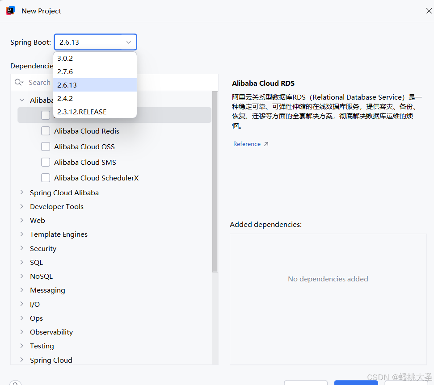Expand the Web category
This screenshot has width=434, height=385.
pyautogui.click(x=22, y=220)
